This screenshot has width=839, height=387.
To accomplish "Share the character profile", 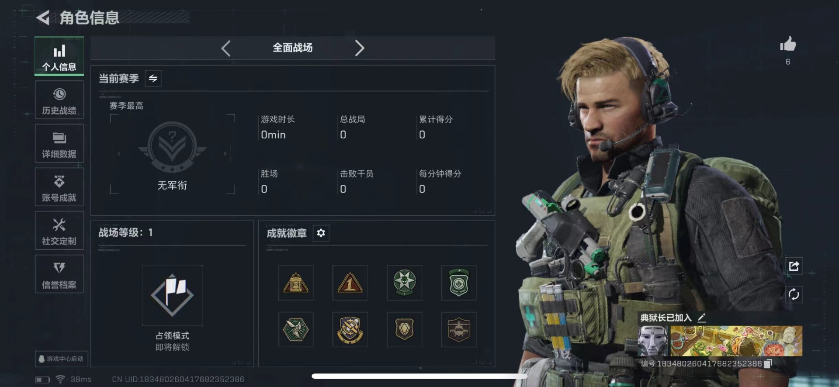I will coord(794,266).
